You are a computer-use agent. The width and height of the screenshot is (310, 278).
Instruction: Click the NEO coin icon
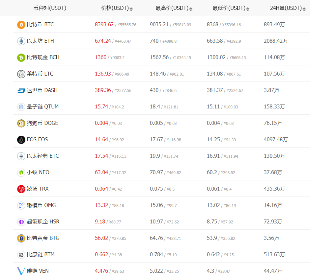[x=21, y=173]
